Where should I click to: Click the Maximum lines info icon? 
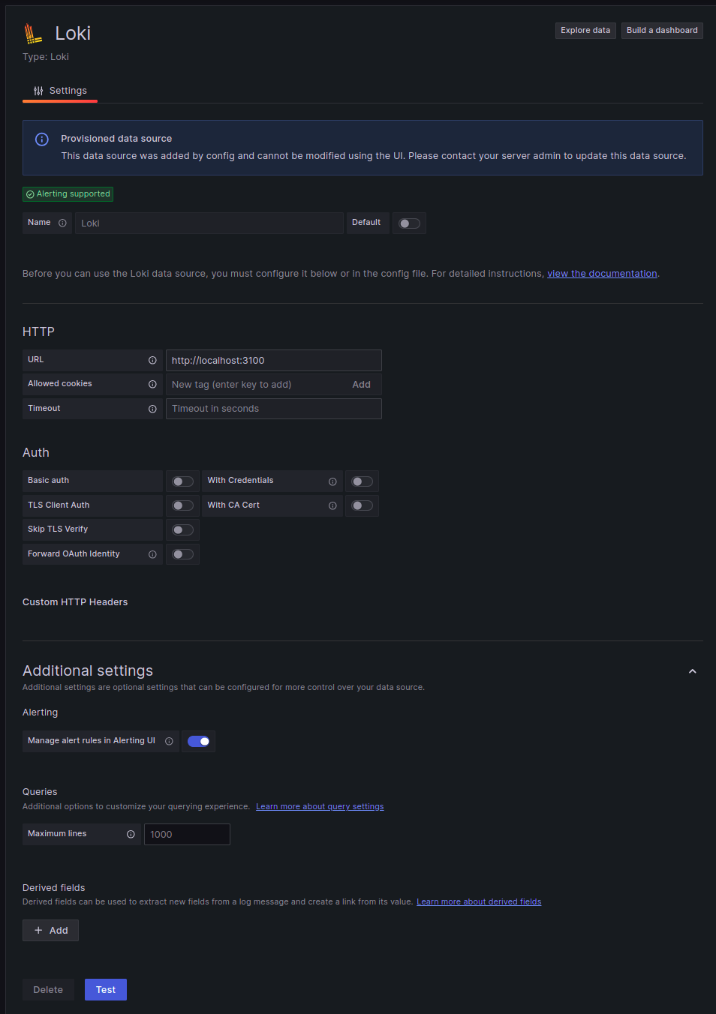pyautogui.click(x=131, y=834)
